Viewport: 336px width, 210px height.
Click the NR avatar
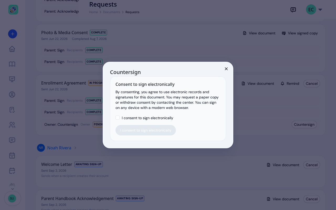[x=41, y=148]
